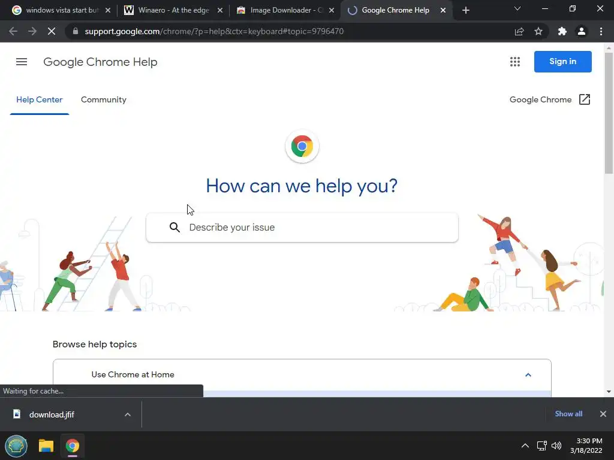This screenshot has height=460, width=614.
Task: Close the downloads bar
Action: [603, 414]
